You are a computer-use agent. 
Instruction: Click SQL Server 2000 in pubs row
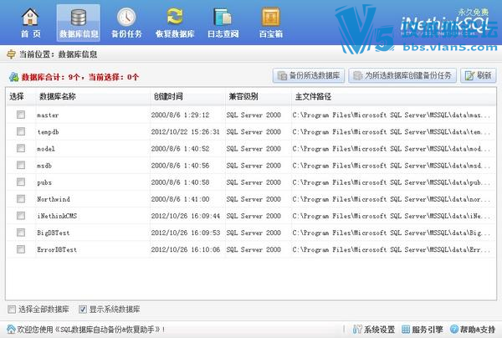click(254, 182)
